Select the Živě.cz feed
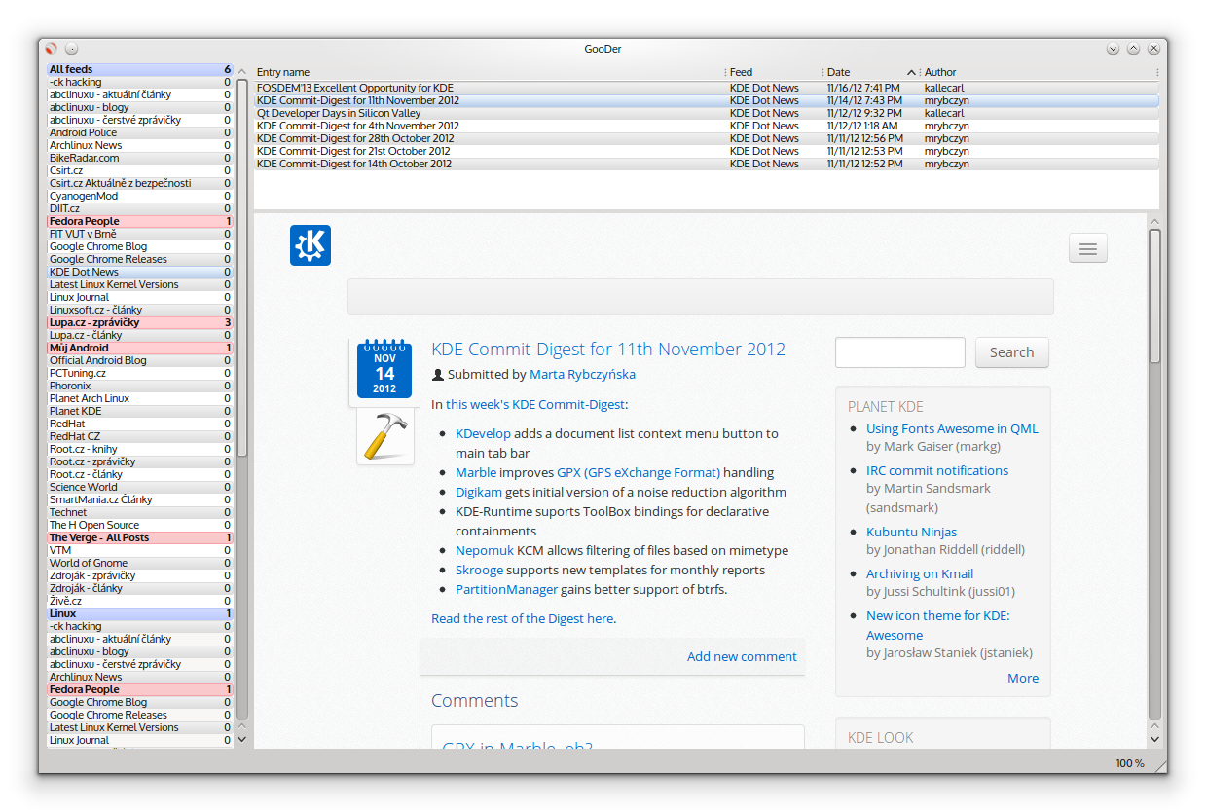 (x=140, y=601)
